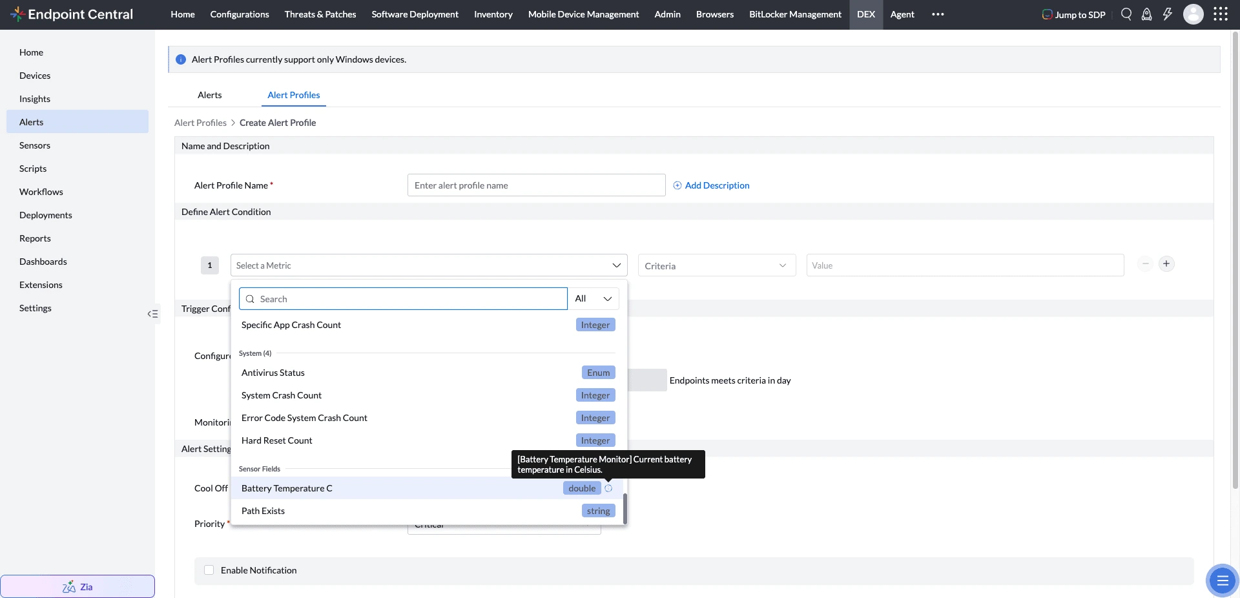This screenshot has width=1240, height=598.
Task: Go back to Alert Profiles breadcrumb
Action: pyautogui.click(x=200, y=123)
